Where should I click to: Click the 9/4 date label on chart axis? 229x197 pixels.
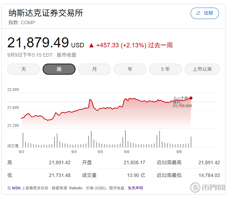(x=74, y=152)
